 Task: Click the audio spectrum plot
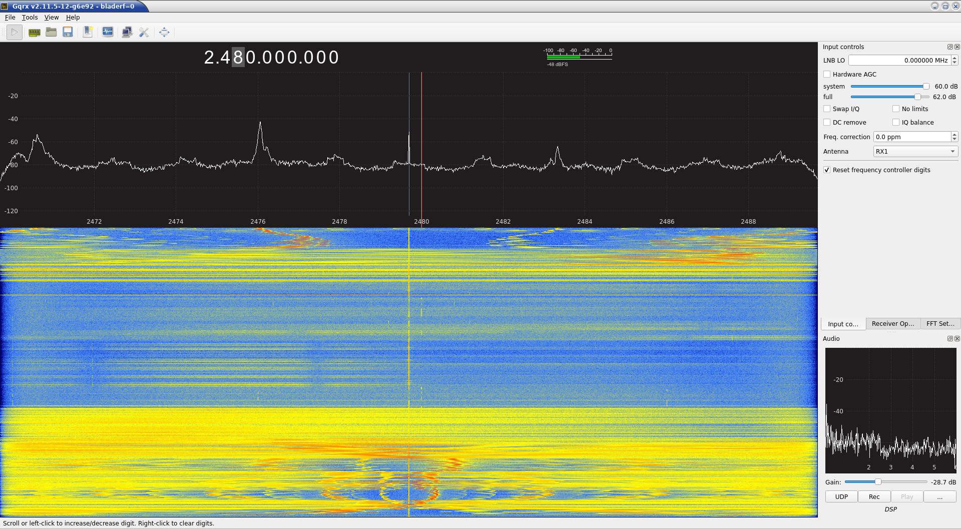click(890, 410)
